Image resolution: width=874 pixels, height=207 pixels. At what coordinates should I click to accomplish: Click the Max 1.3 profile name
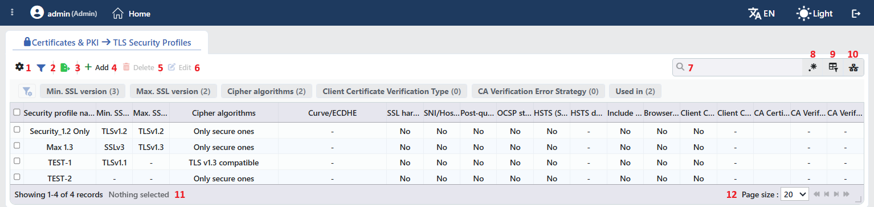(60, 147)
